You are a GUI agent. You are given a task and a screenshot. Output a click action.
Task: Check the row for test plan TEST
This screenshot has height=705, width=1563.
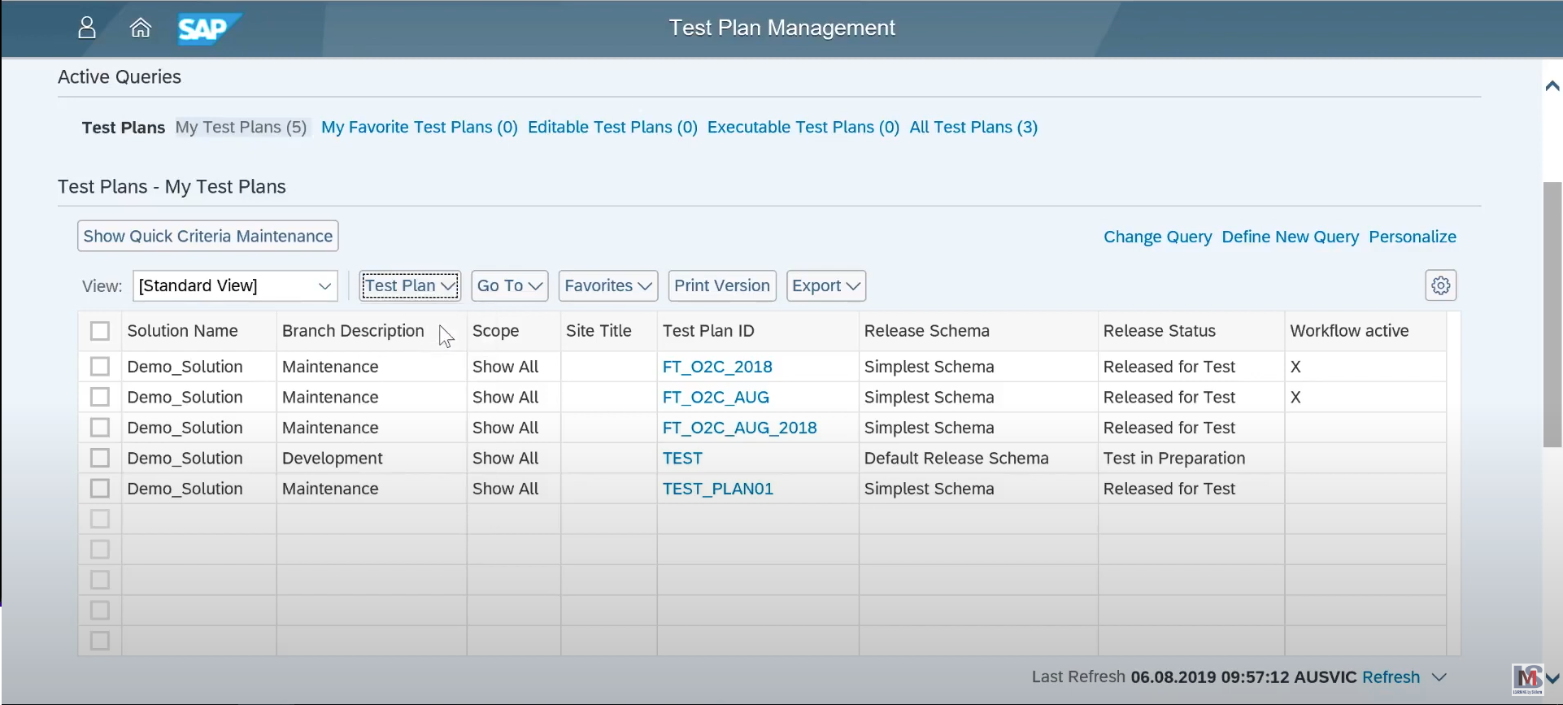click(x=100, y=458)
